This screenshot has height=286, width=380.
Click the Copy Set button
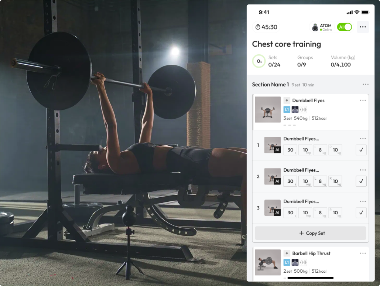click(311, 233)
